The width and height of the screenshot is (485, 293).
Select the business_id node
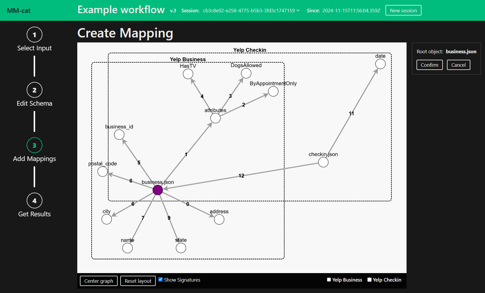click(x=119, y=135)
